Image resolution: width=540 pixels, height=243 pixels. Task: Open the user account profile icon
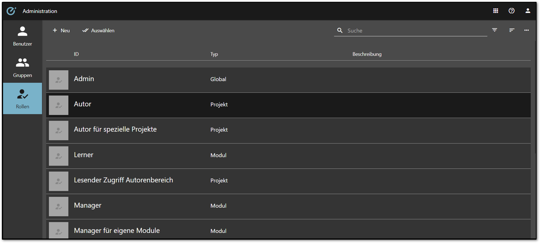point(528,11)
